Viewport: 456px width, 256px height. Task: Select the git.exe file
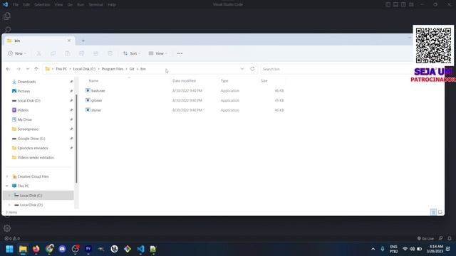(97, 100)
